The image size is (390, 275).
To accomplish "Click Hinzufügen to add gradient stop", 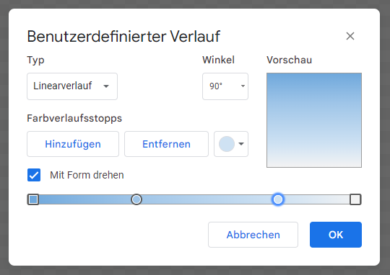I will tap(73, 144).
